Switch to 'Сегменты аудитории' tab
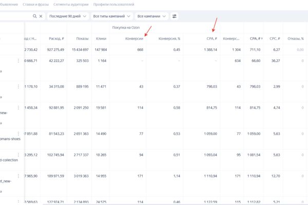This screenshot has width=308, height=205. (x=71, y=4)
